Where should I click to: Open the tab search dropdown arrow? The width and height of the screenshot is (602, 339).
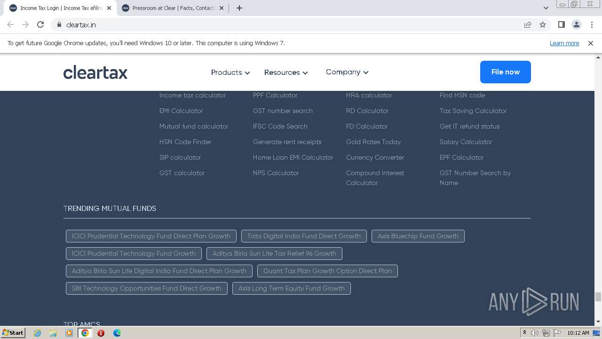coord(546,8)
